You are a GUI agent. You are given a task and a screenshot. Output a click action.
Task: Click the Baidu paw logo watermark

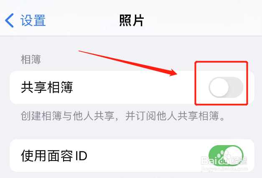224,158
